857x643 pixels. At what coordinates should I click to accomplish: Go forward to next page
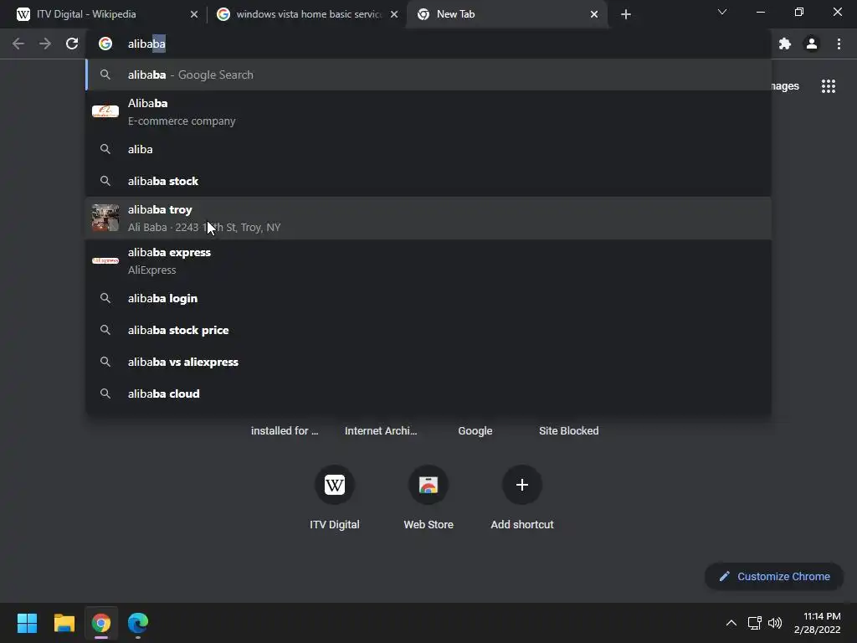point(45,44)
